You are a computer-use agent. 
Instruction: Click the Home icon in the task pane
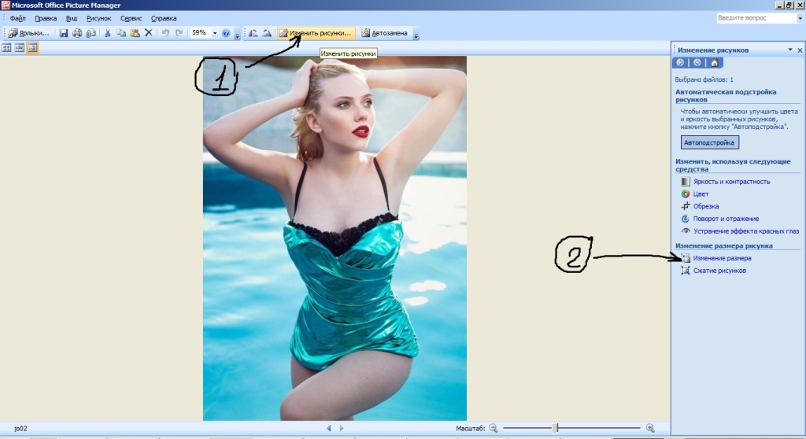[714, 63]
